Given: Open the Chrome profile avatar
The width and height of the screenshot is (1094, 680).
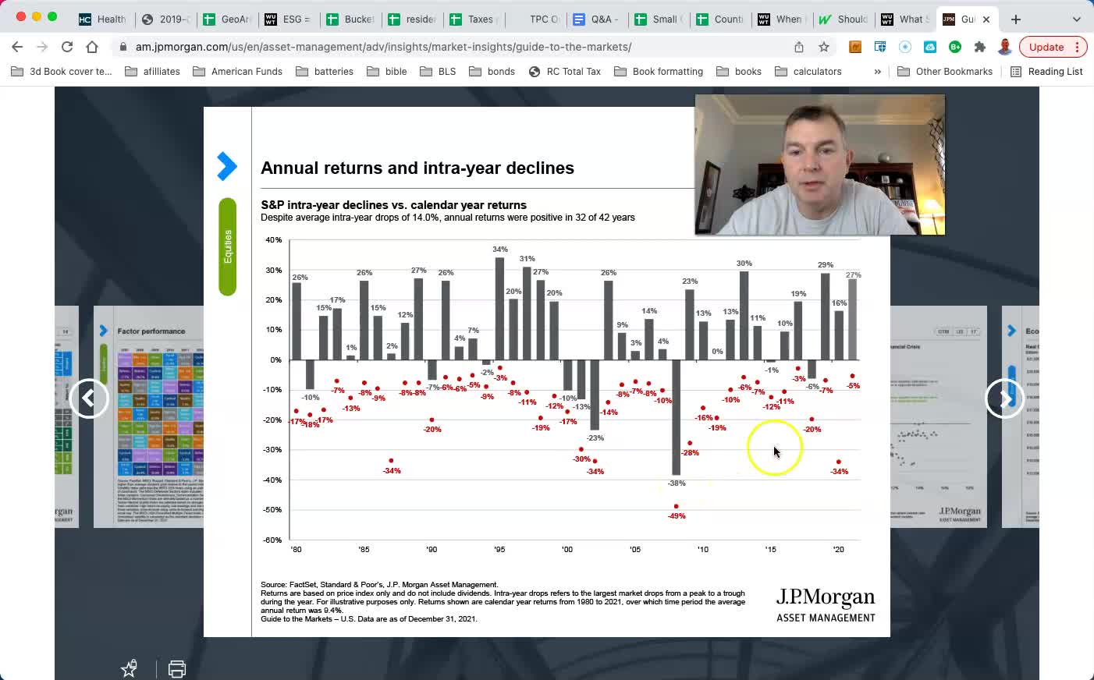Looking at the screenshot, I should (1005, 47).
